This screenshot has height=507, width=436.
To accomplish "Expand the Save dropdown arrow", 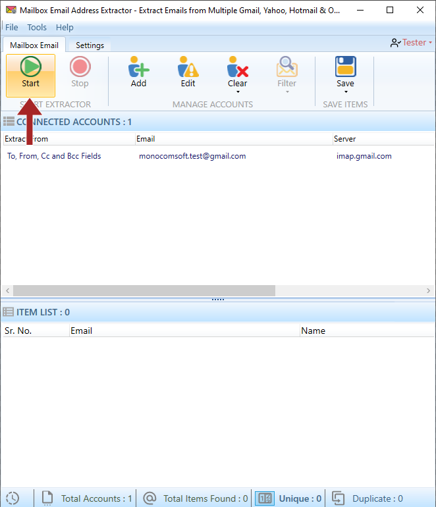I will pos(346,92).
